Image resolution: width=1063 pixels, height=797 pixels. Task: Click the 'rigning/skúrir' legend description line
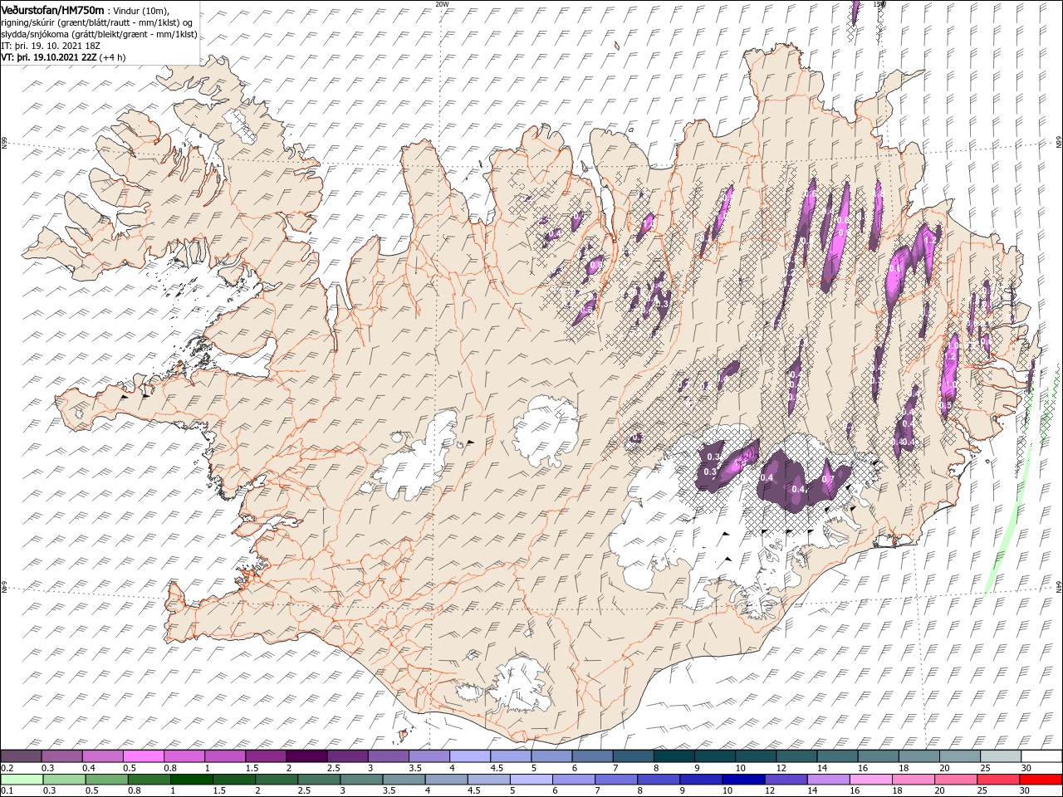(x=96, y=22)
